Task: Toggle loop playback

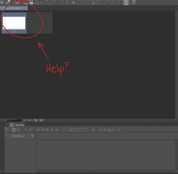Action: click(65, 130)
